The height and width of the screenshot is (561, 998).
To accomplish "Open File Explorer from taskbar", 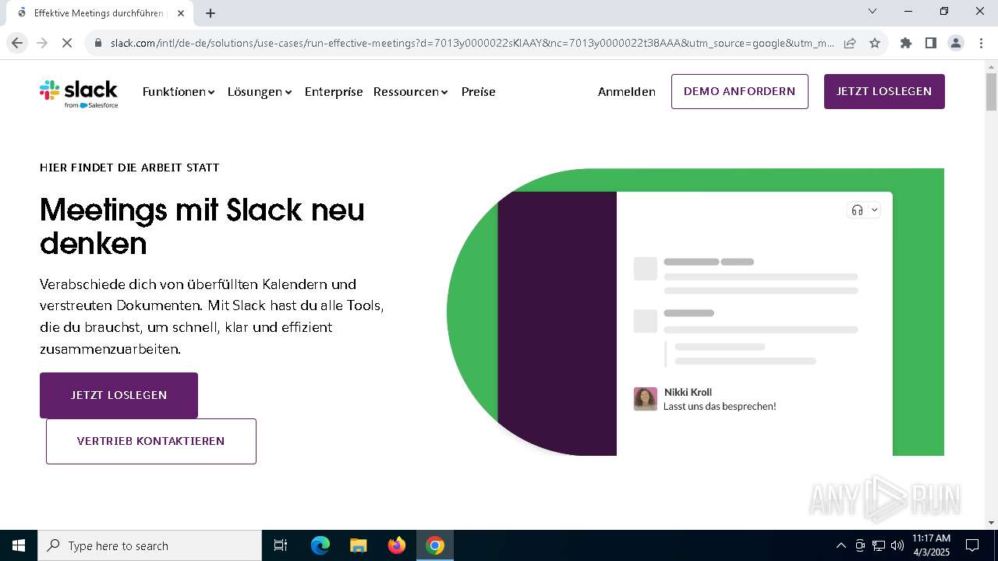I will click(359, 545).
